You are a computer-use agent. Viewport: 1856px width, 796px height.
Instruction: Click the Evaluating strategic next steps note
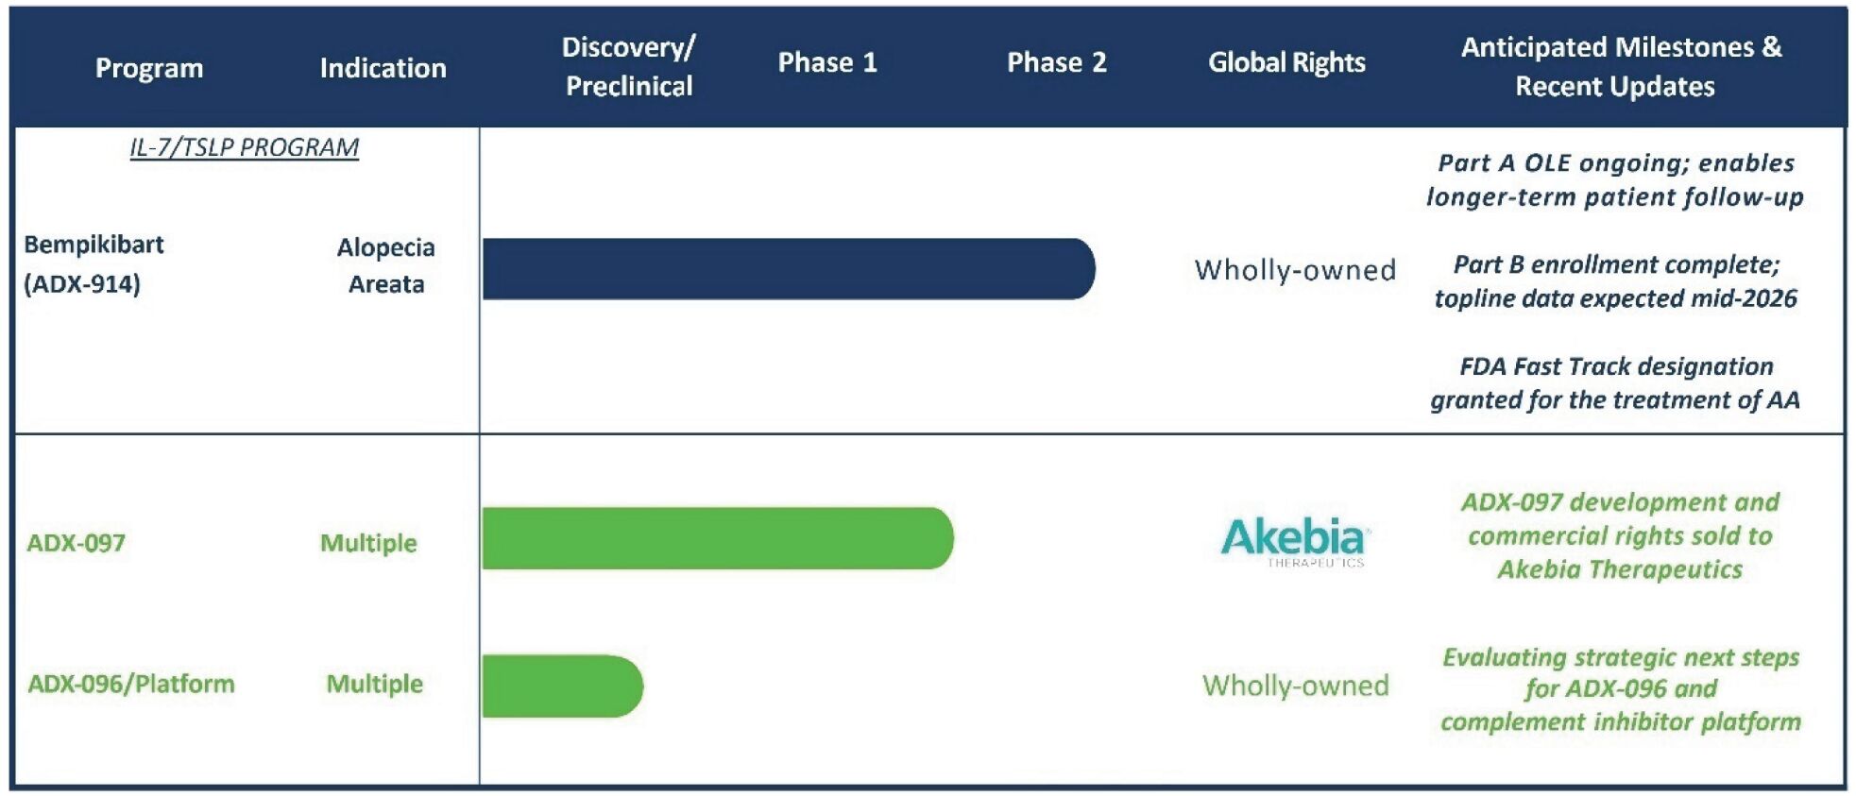1621,689
